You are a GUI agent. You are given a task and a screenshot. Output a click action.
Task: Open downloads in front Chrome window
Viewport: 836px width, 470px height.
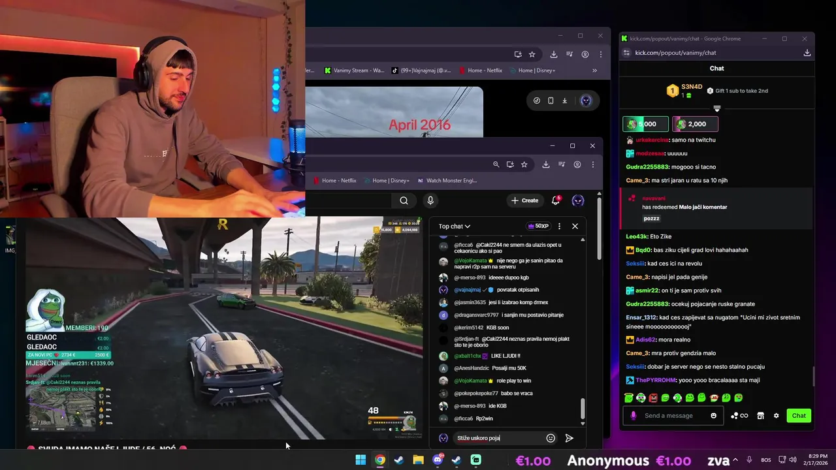pyautogui.click(x=545, y=164)
